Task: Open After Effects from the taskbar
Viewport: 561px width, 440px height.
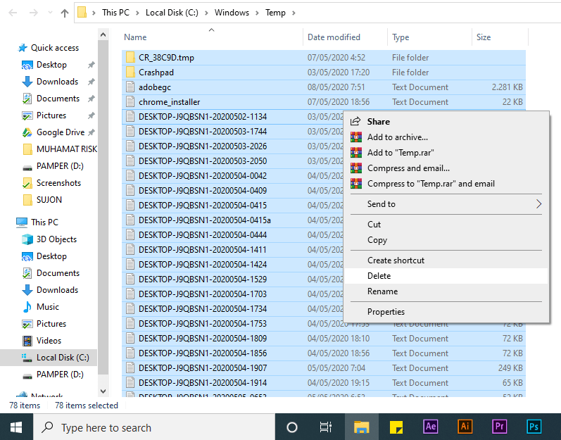Action: coord(431,427)
